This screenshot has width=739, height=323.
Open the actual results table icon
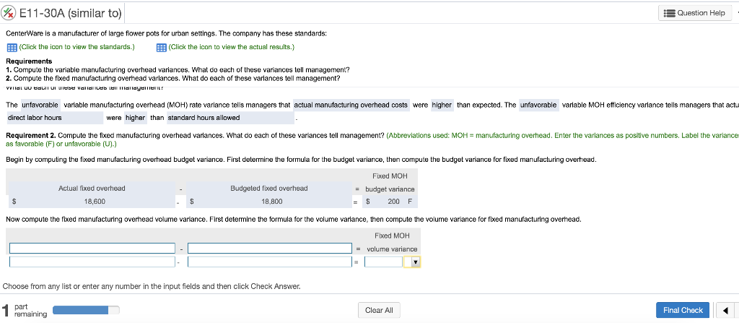161,47
